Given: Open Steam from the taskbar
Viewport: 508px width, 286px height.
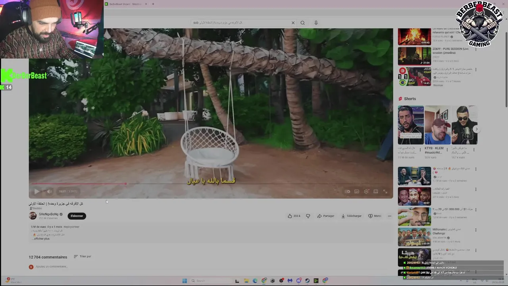Looking at the screenshot, I should click(307, 281).
